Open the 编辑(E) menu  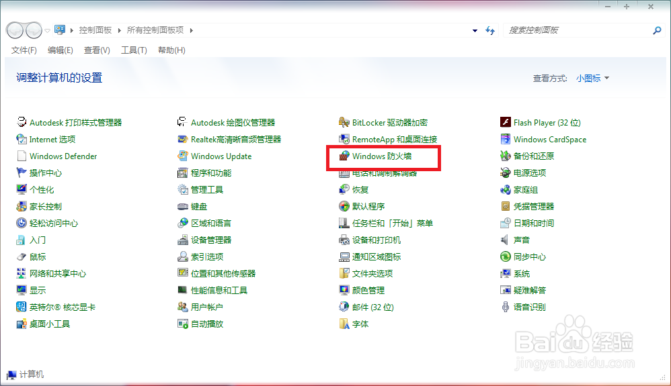pos(61,50)
